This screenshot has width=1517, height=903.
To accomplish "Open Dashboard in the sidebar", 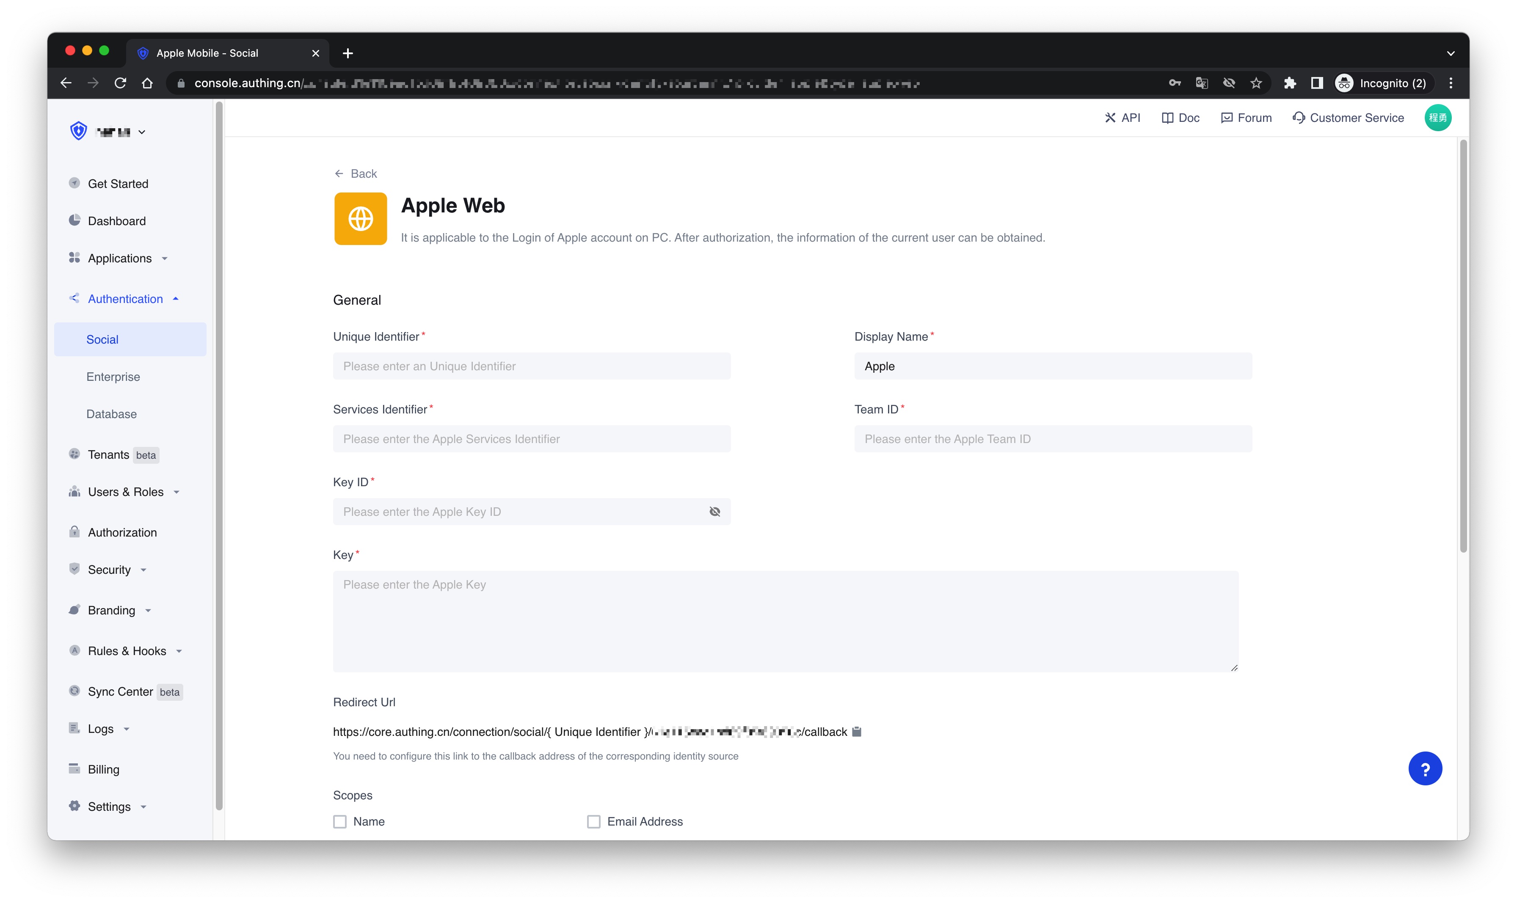I will [x=117, y=221].
